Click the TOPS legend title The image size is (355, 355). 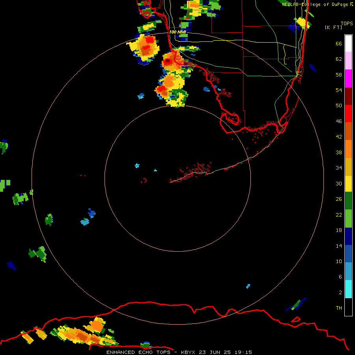(347, 23)
